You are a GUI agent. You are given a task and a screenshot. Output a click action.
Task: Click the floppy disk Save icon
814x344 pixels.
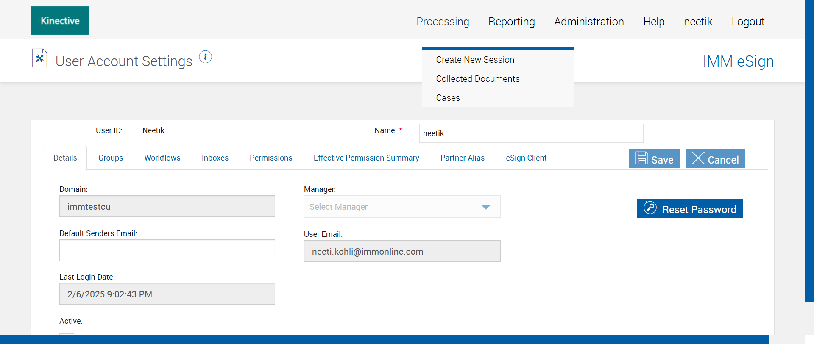(x=641, y=158)
